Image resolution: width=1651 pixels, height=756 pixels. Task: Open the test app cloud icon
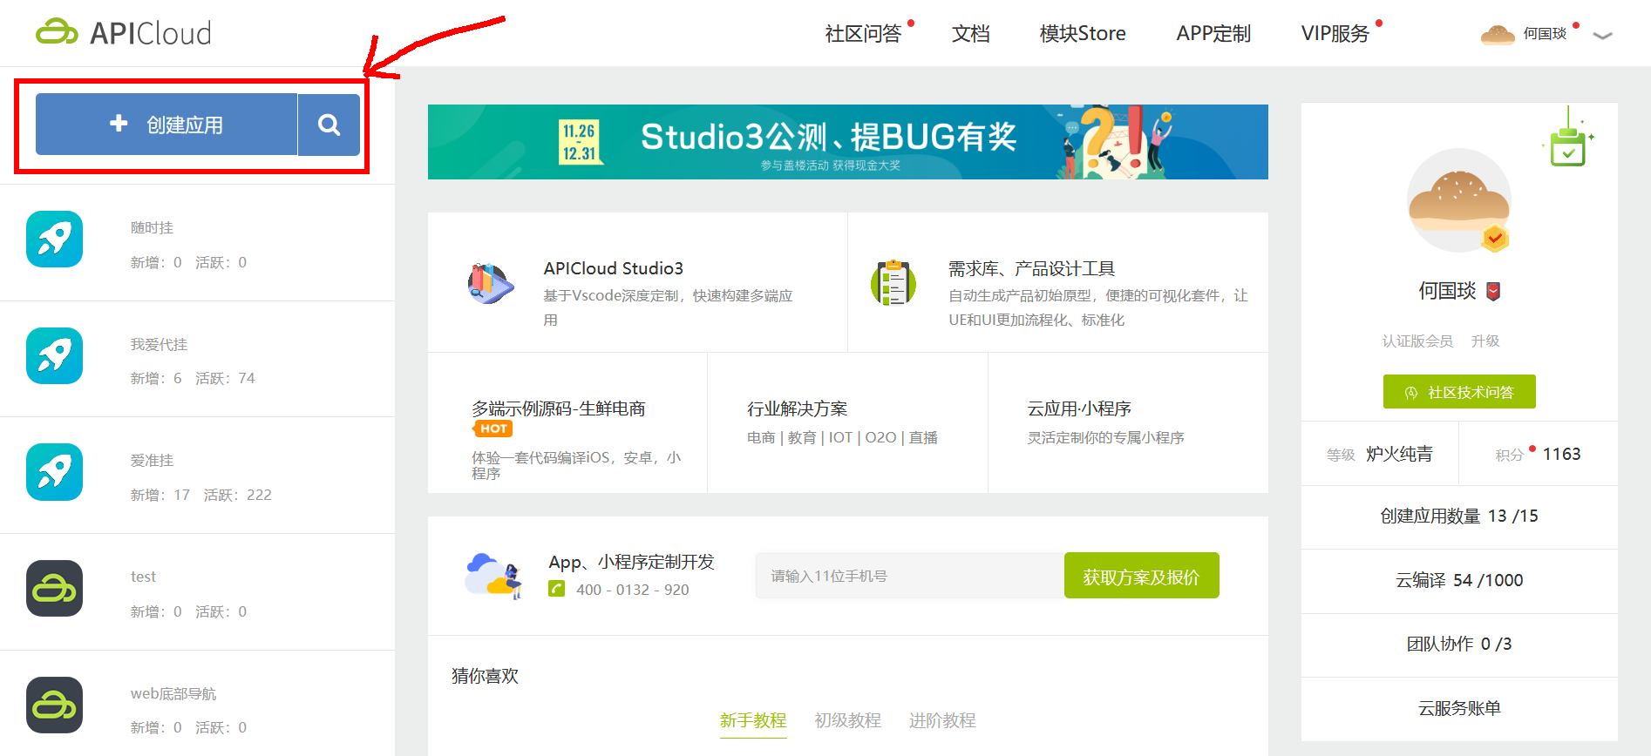[x=54, y=589]
